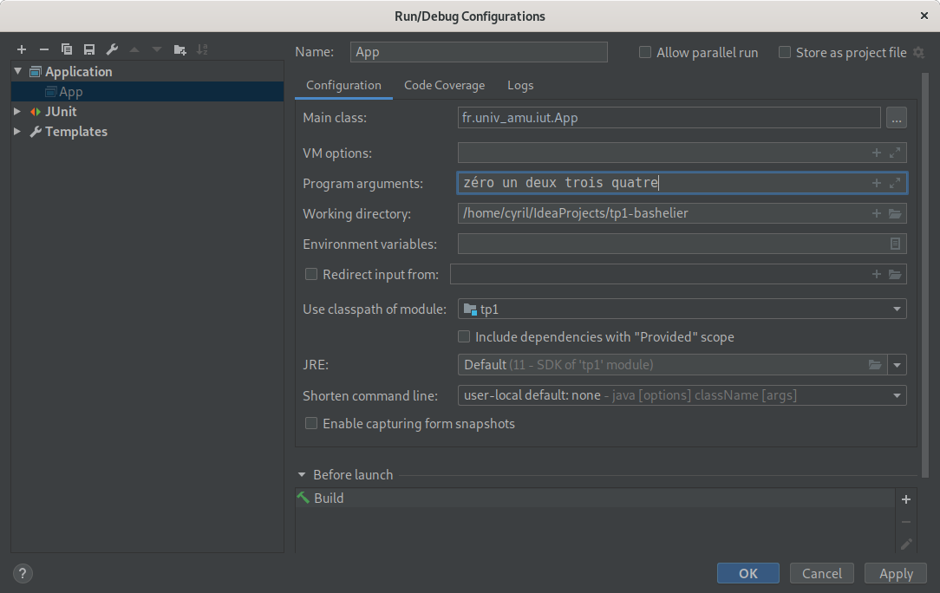The image size is (940, 593).
Task: Expand the JUnit tree node
Action: 17,112
